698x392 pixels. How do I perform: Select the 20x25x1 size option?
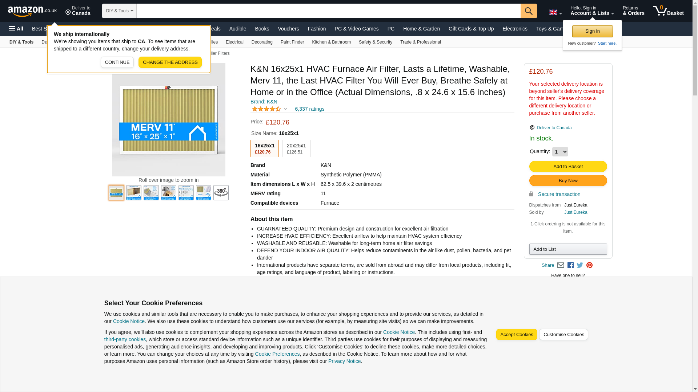(296, 148)
